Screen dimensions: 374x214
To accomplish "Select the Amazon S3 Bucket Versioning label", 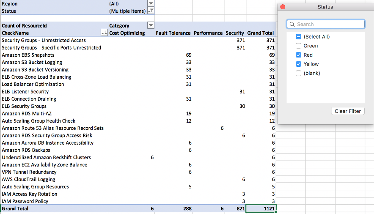I will (35, 70).
